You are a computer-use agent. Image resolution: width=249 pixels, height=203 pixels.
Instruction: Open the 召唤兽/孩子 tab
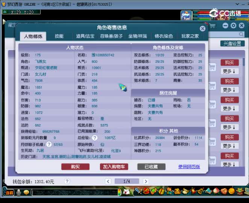tap(111, 36)
